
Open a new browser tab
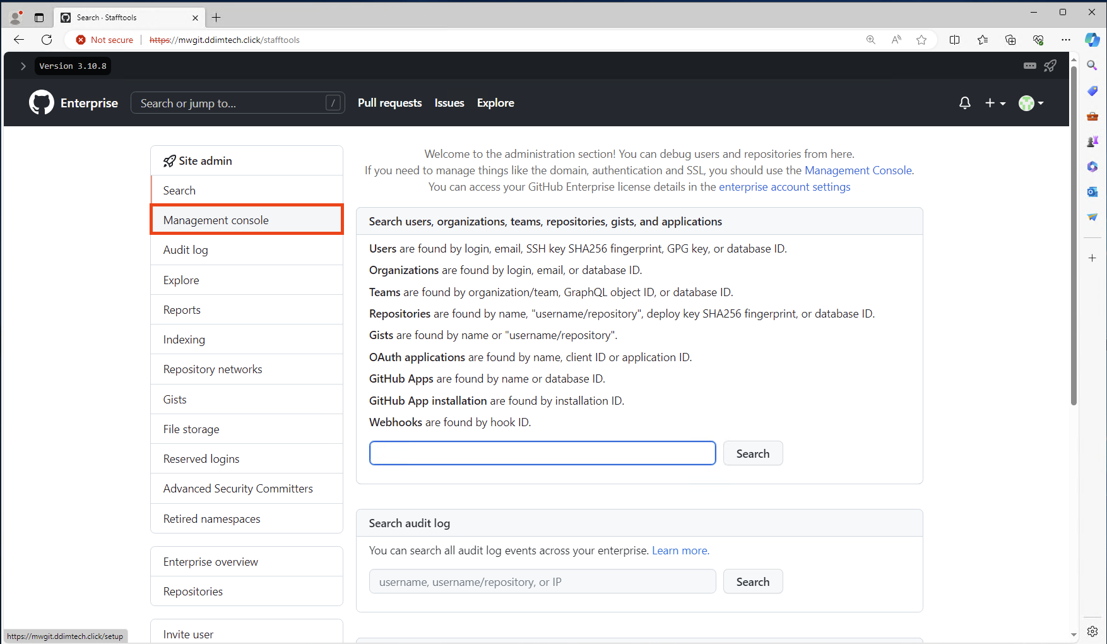[216, 18]
